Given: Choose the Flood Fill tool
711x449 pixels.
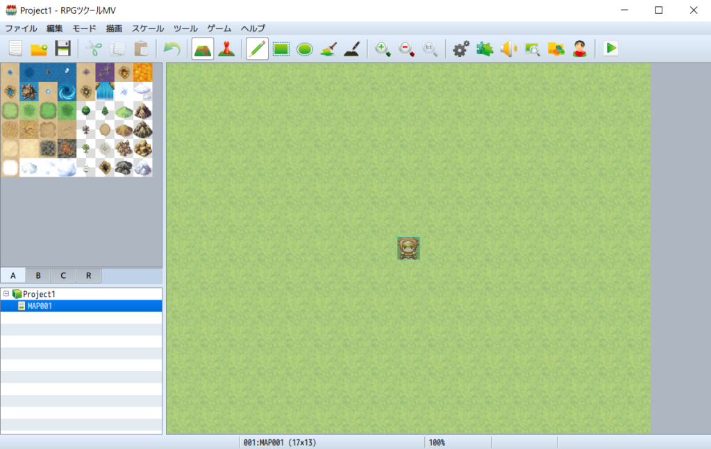Looking at the screenshot, I should point(328,49).
